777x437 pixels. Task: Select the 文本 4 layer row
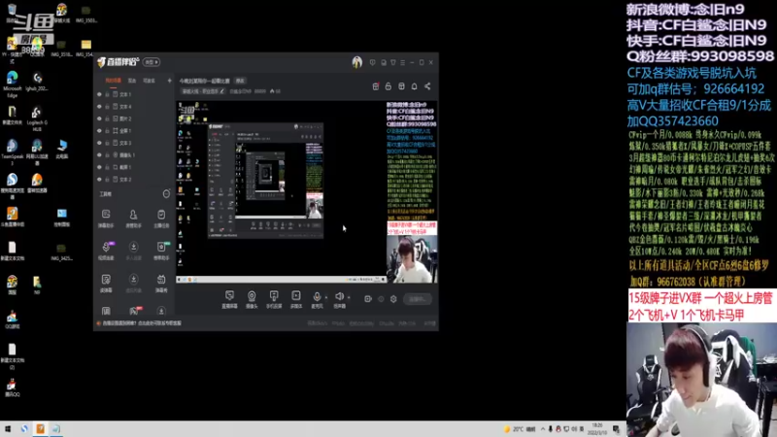(134, 107)
